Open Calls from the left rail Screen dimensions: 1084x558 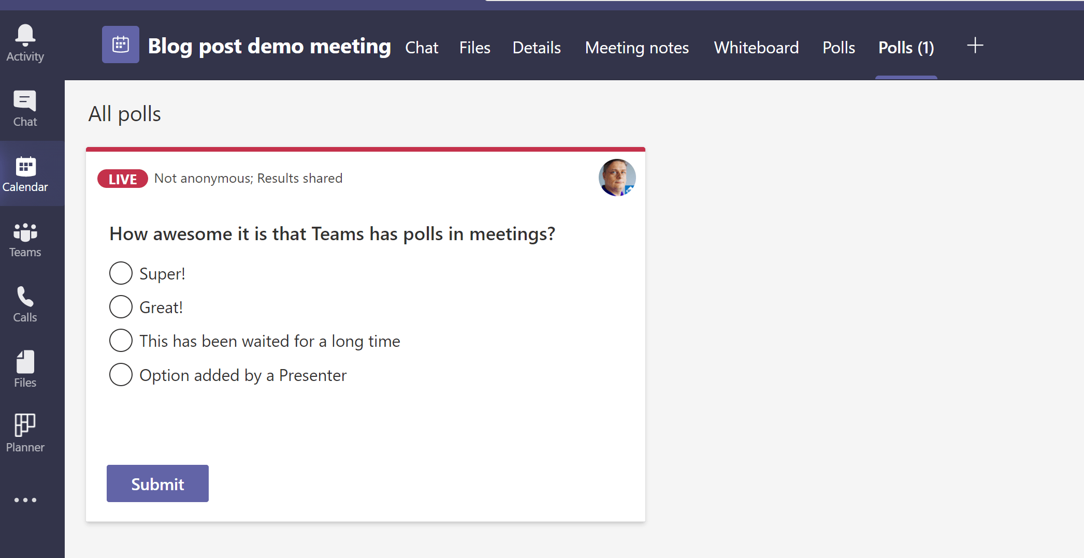(24, 303)
